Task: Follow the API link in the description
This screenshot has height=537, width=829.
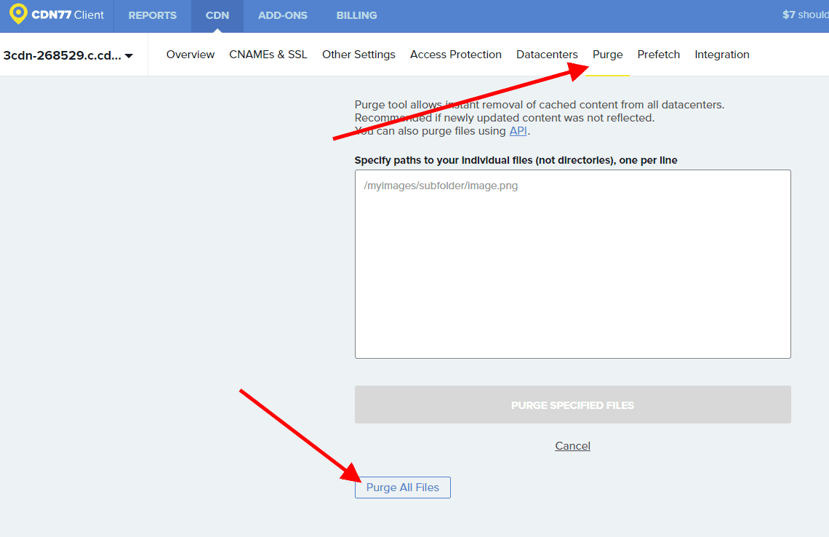Action: point(518,131)
